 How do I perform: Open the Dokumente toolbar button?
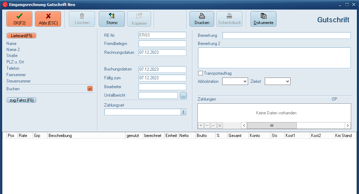tap(263, 19)
